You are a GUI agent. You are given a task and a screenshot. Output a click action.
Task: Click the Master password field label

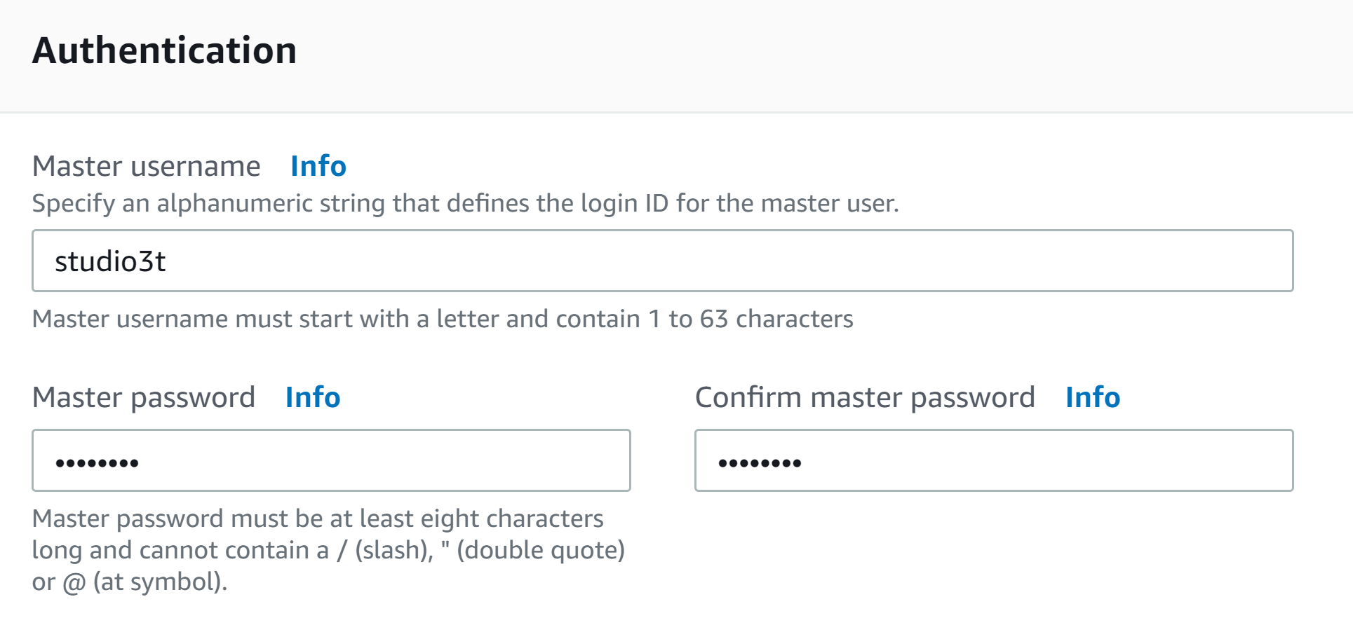(x=144, y=397)
